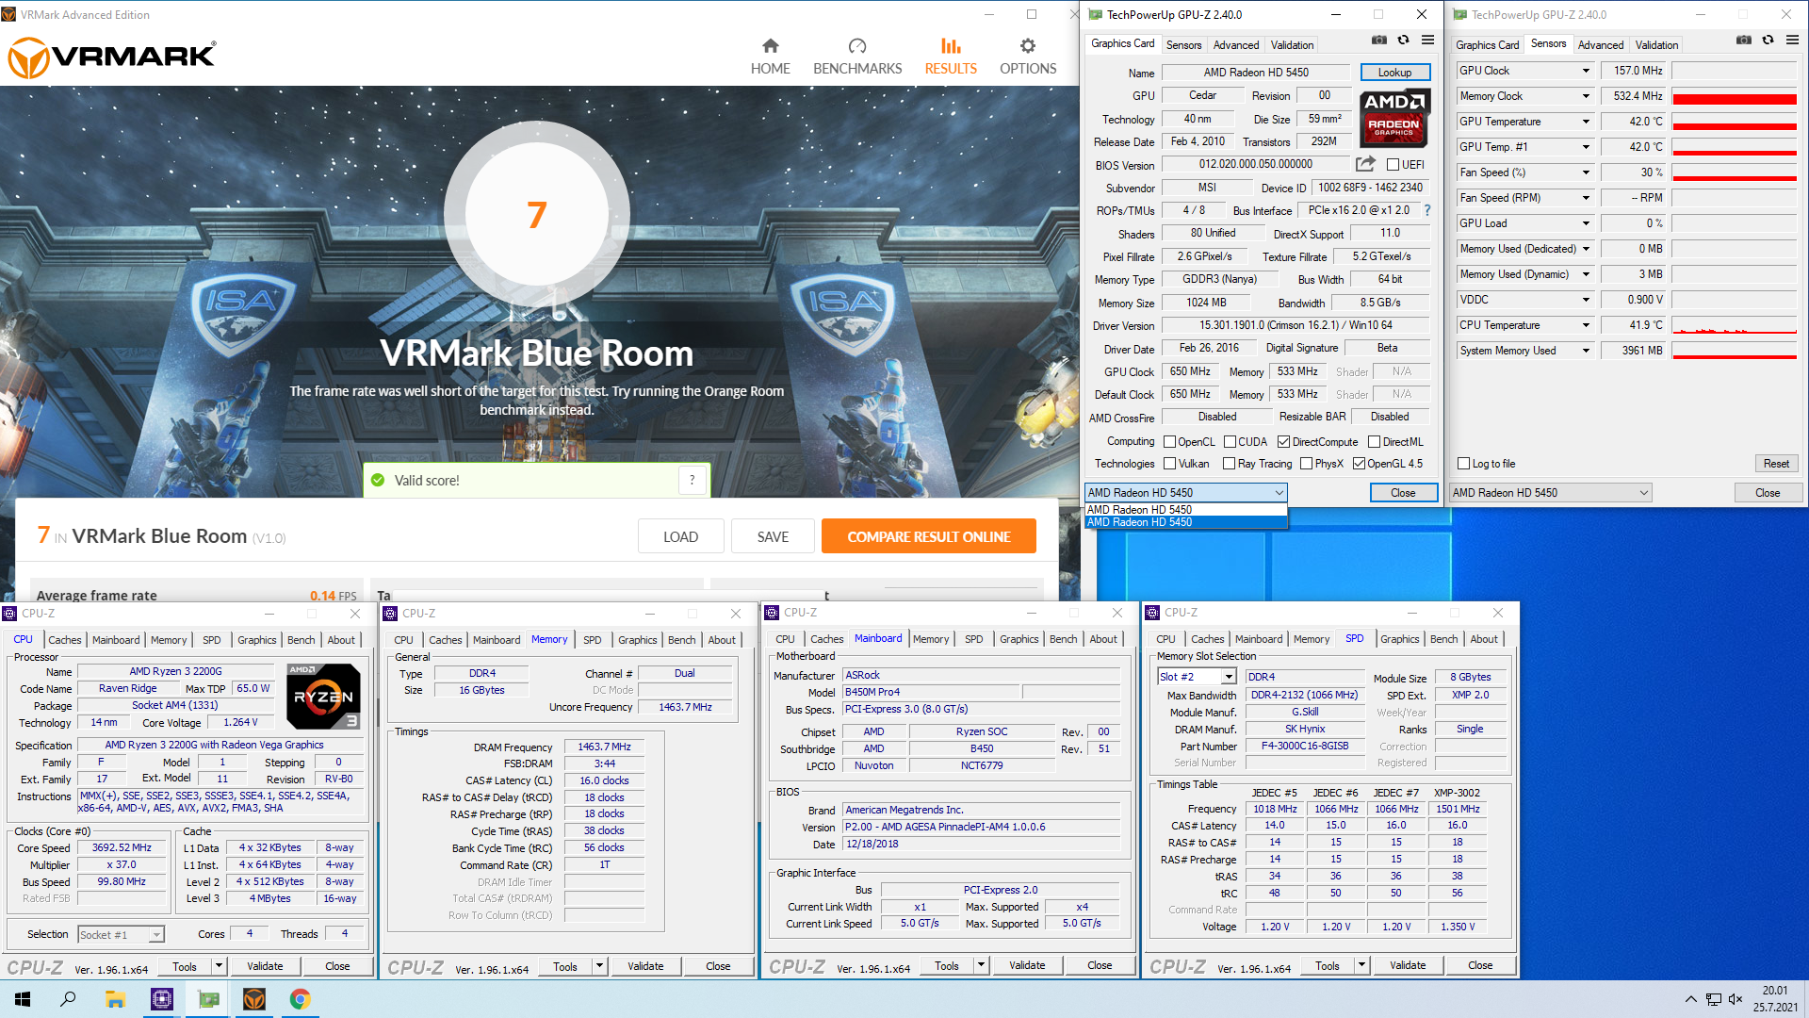Open GPU Clock sensor dropdown
The image size is (1809, 1018).
pyautogui.click(x=1586, y=71)
